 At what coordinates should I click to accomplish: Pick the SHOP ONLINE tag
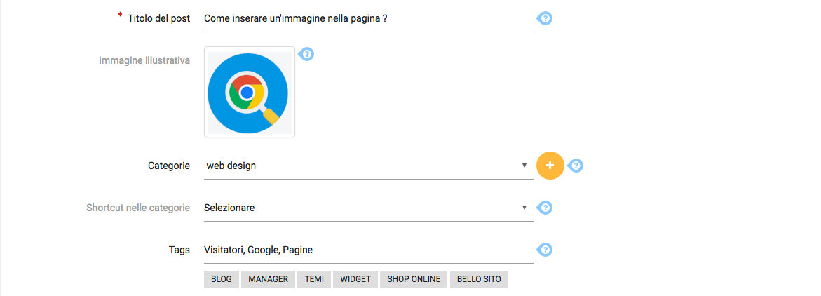click(414, 279)
